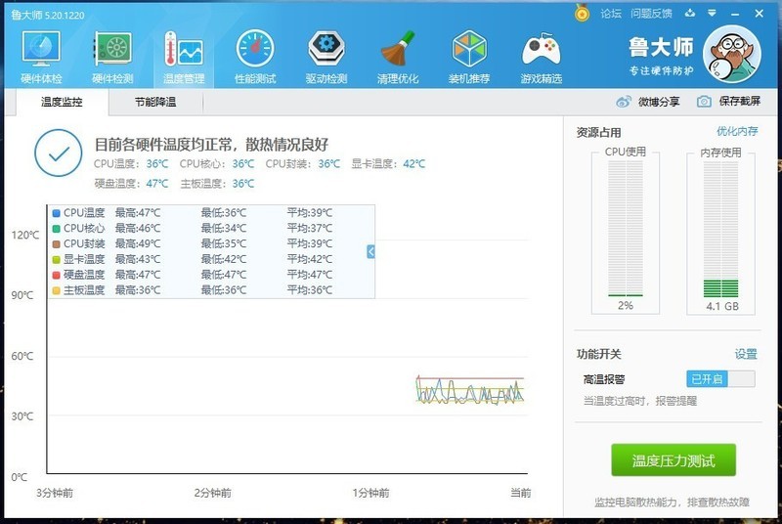Click 硬盘温度 47℃ reading
Screen dimensions: 782x524
coord(131,184)
